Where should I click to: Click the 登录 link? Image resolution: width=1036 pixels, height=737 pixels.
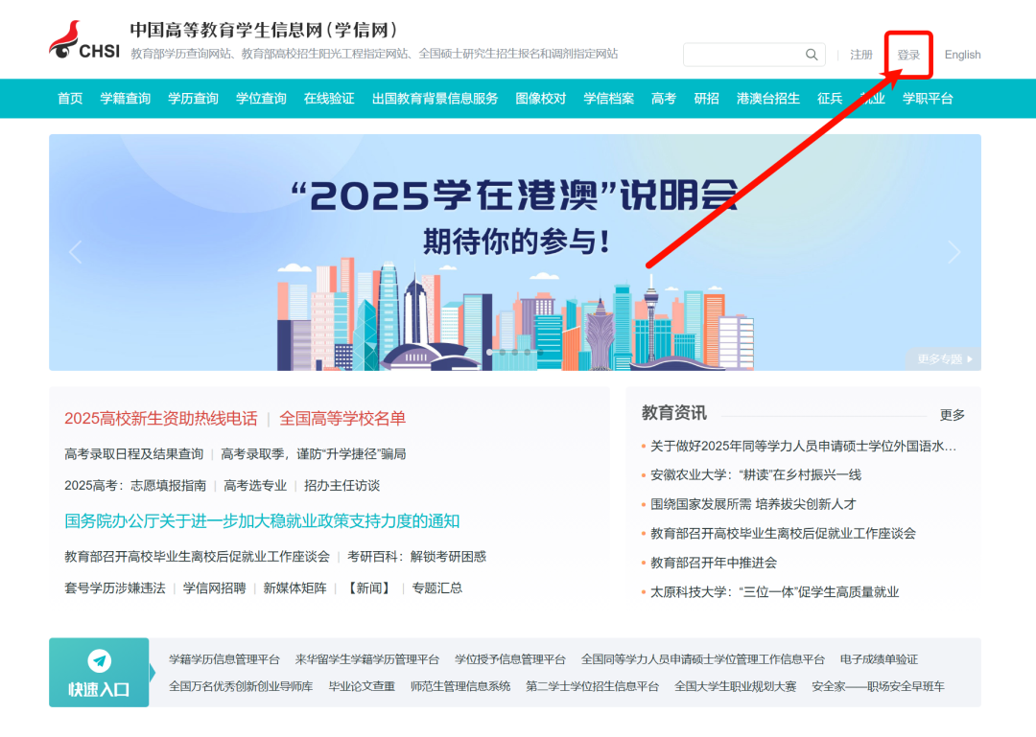[908, 55]
